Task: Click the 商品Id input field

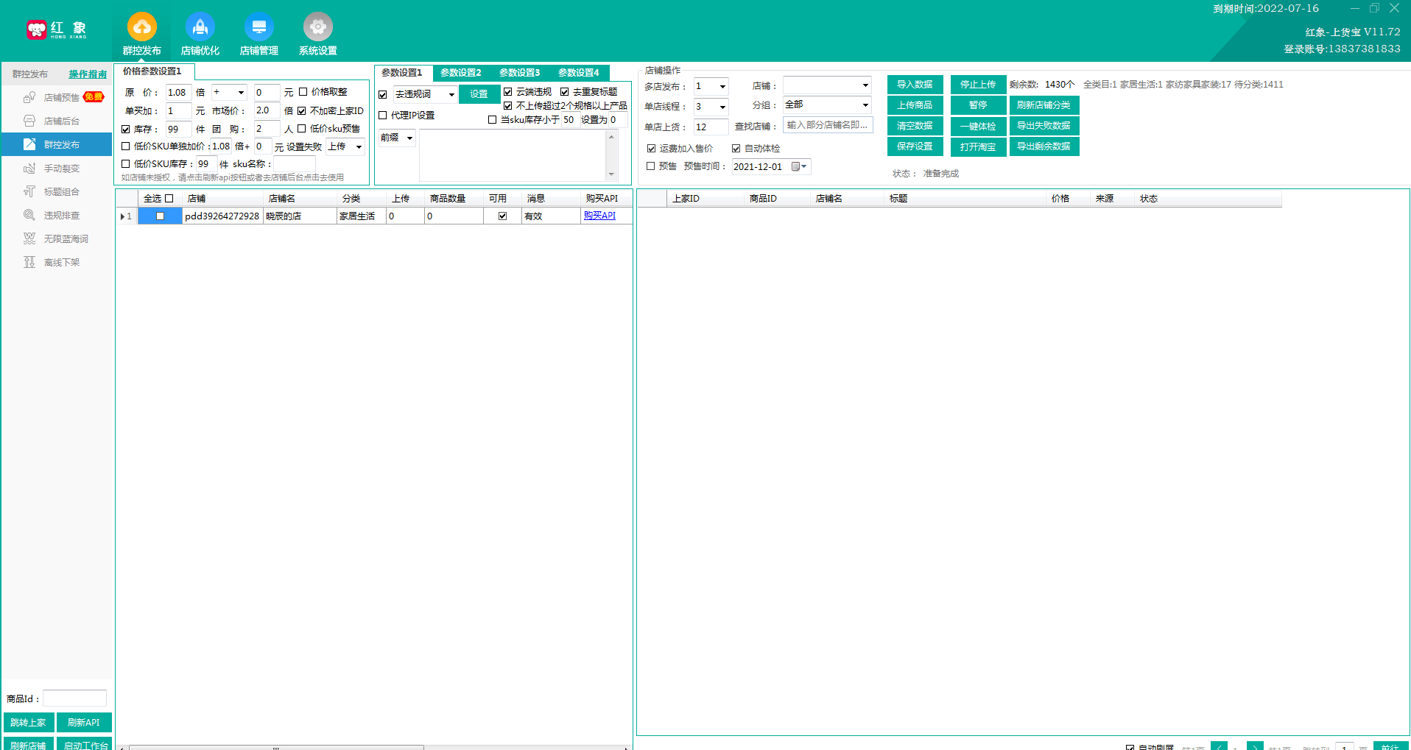Action: (x=74, y=698)
